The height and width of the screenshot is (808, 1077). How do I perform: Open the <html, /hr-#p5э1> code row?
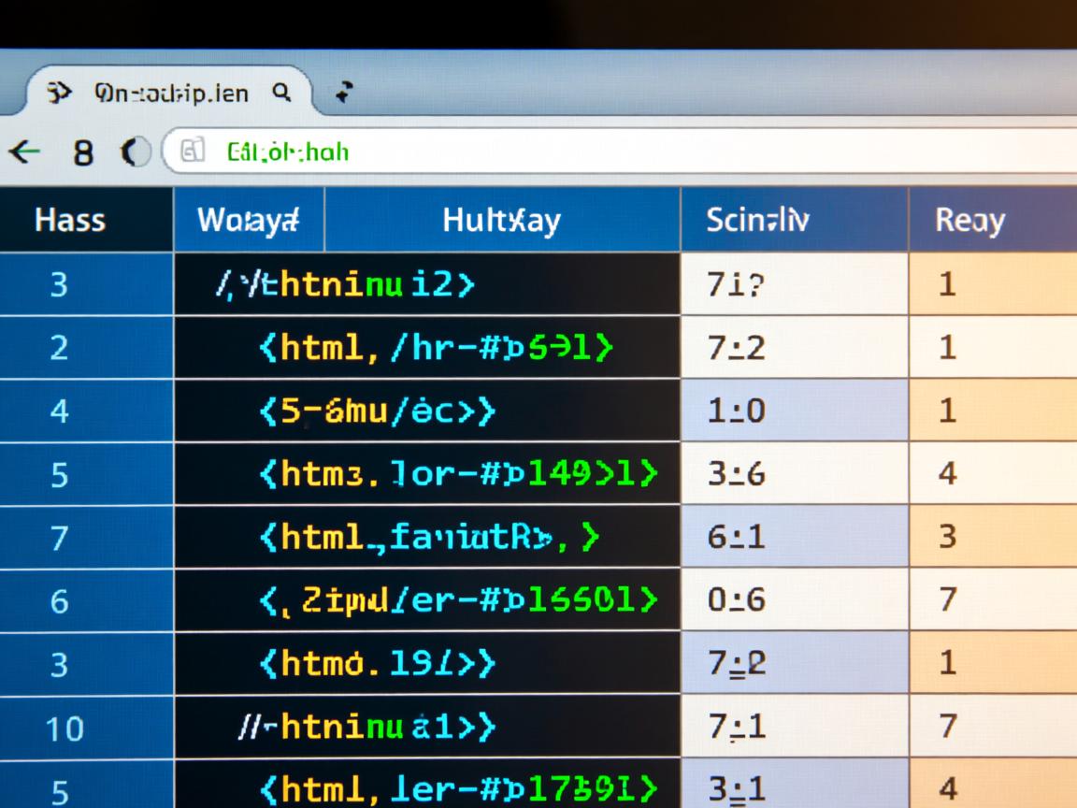point(436,348)
